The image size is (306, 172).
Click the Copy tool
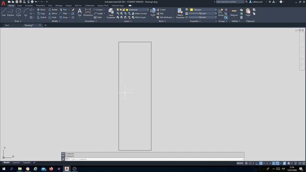(x=41, y=13)
